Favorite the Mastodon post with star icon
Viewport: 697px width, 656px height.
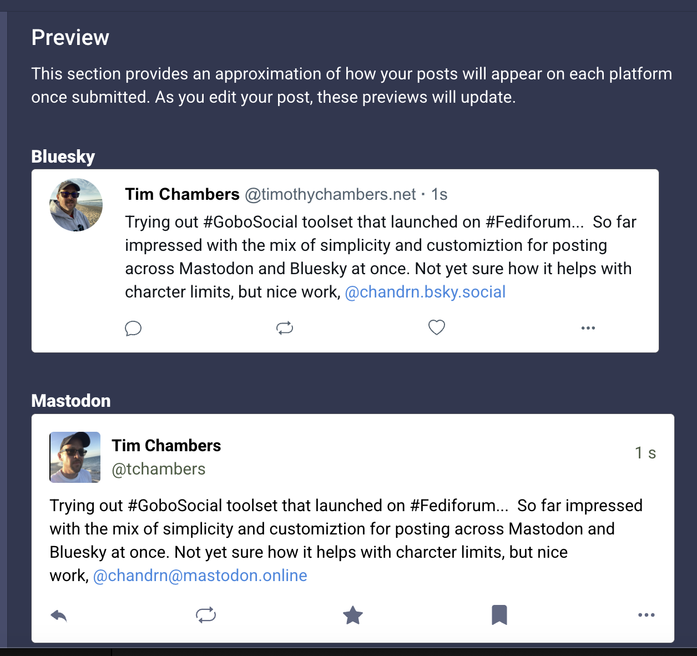(x=353, y=615)
